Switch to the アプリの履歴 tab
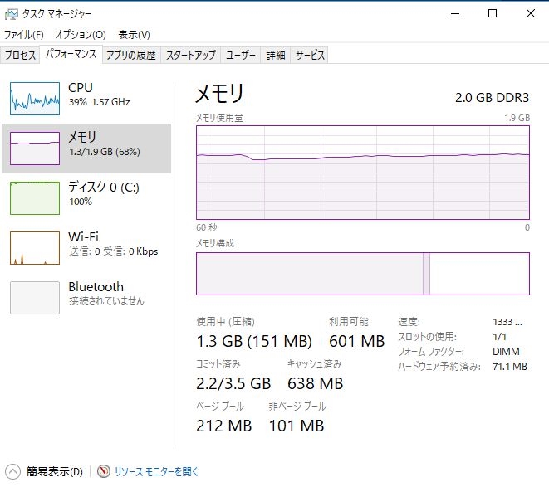The image size is (549, 492). pyautogui.click(x=131, y=55)
